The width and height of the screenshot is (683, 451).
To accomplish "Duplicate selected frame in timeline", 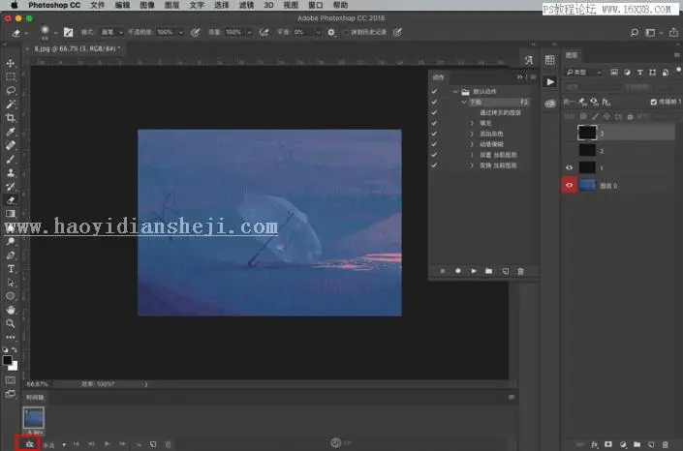I will tap(153, 444).
